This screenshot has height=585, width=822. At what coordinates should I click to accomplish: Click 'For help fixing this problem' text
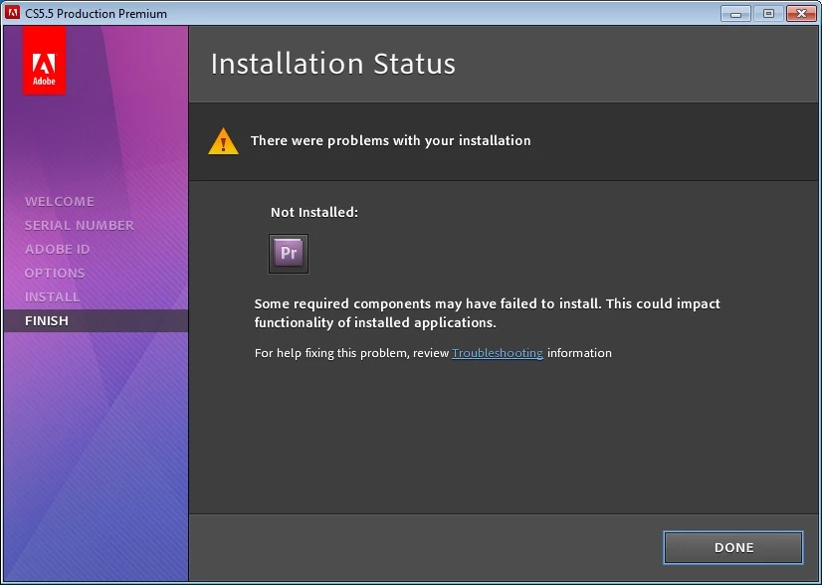[x=433, y=353]
